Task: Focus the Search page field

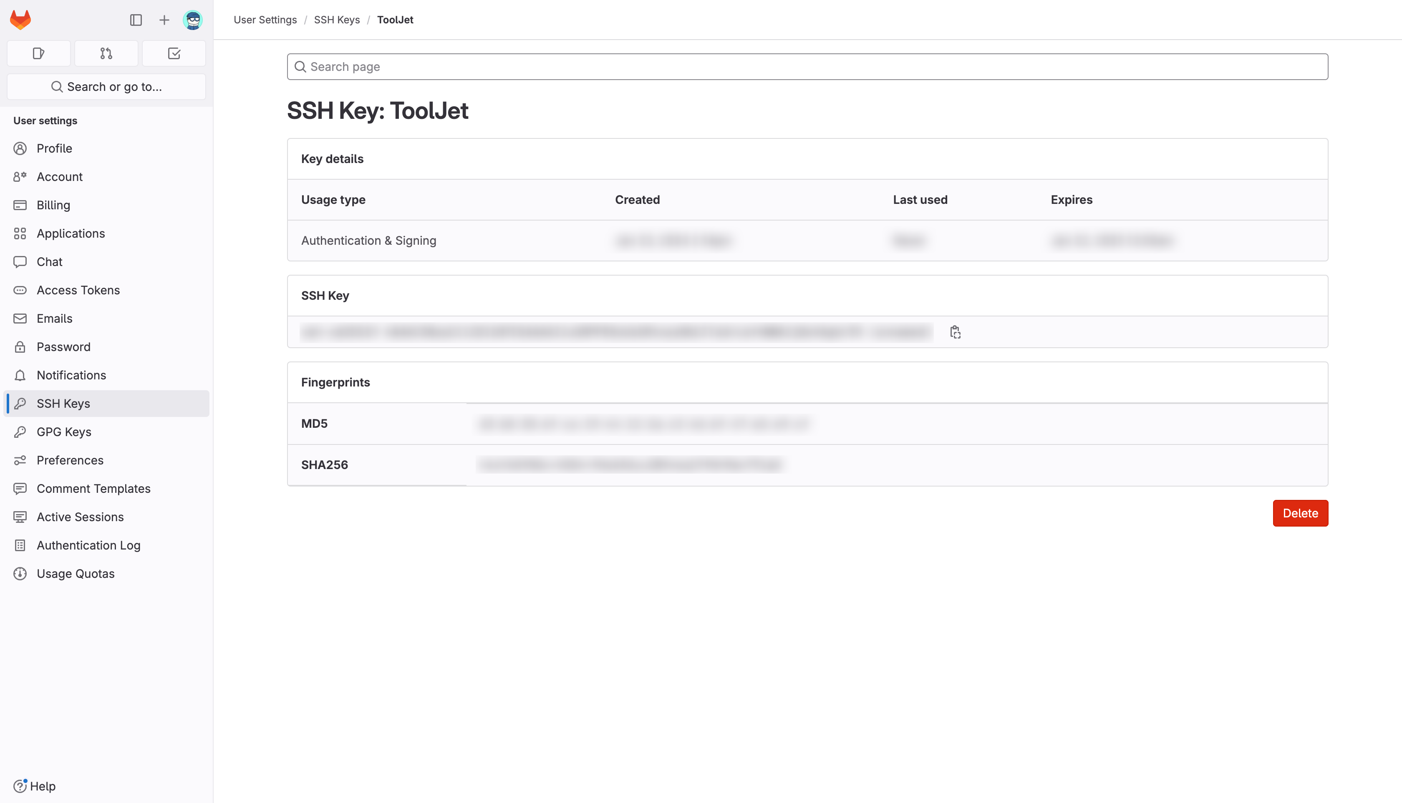Action: 807,67
